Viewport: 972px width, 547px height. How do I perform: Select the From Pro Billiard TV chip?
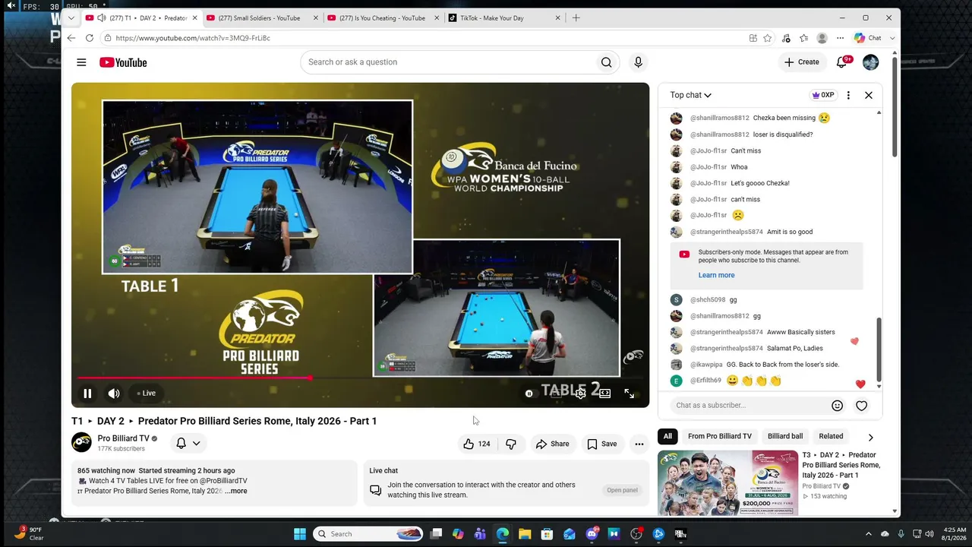[x=720, y=436]
